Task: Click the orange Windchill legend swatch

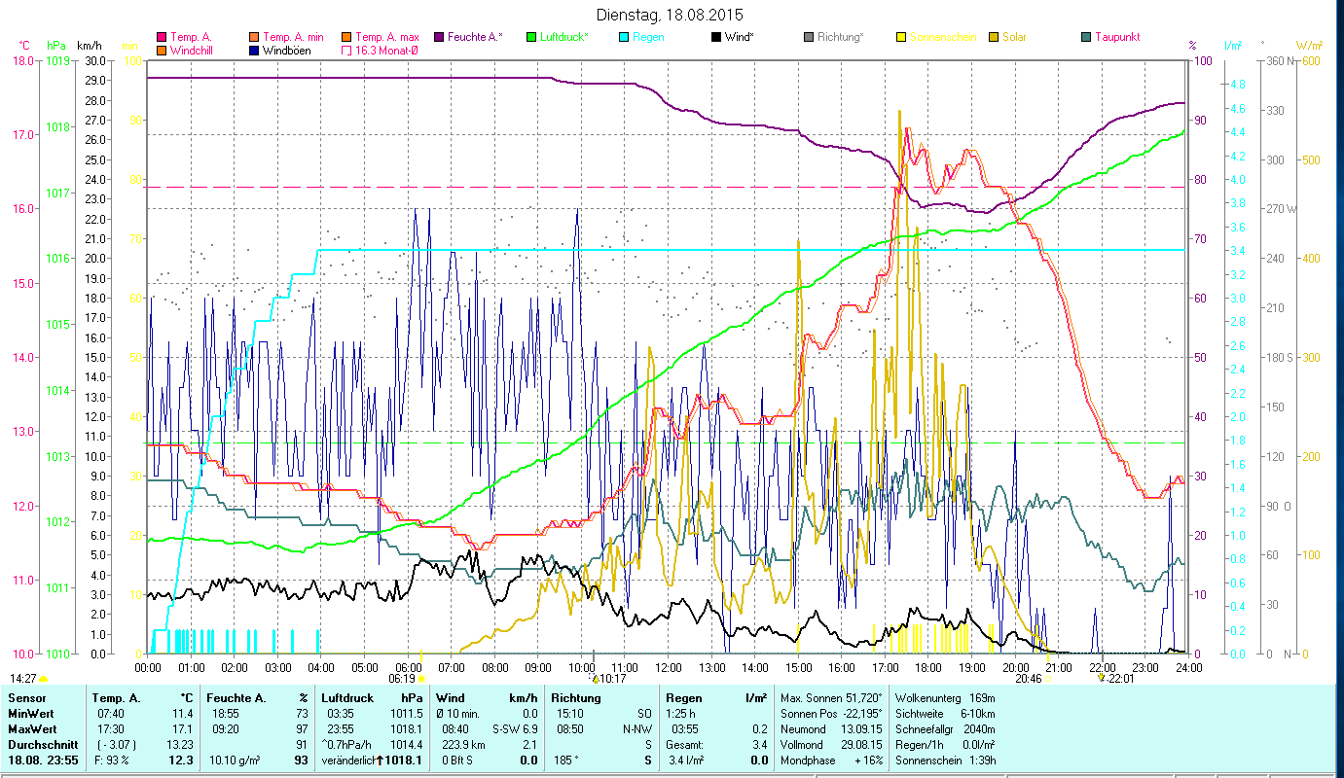Action: click(x=162, y=50)
